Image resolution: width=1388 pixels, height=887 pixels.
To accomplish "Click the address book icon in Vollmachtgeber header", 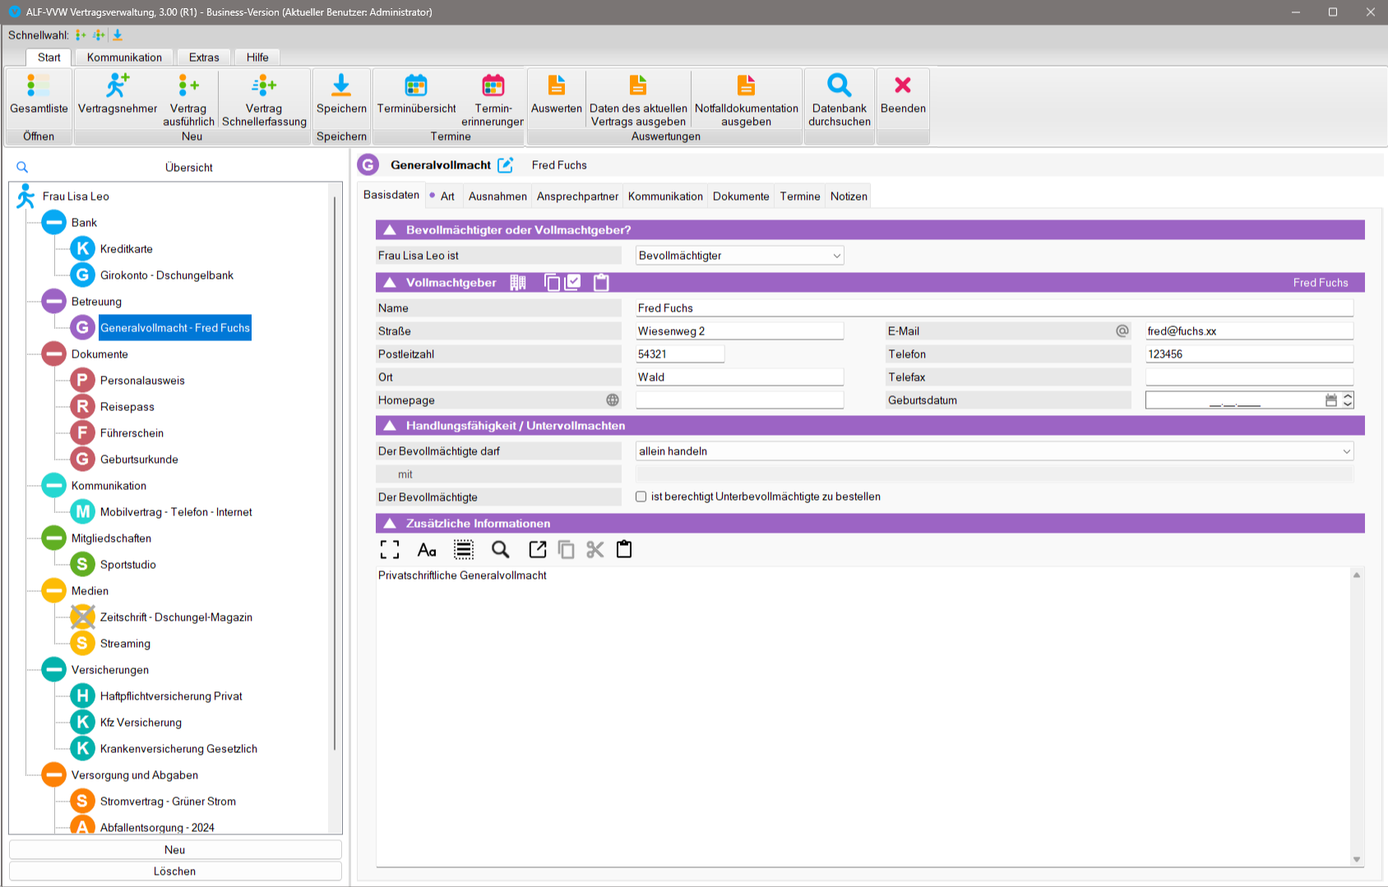I will 518,283.
